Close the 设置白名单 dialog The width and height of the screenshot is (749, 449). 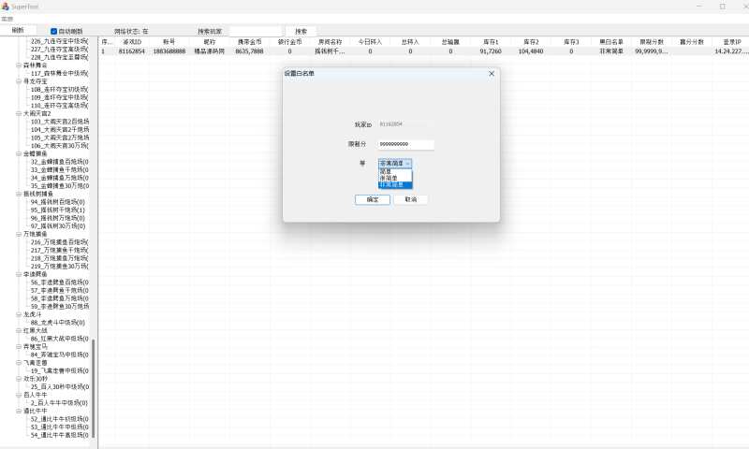coord(492,73)
